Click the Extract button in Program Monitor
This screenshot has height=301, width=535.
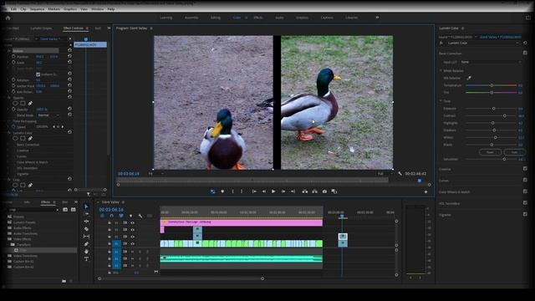click(314, 191)
